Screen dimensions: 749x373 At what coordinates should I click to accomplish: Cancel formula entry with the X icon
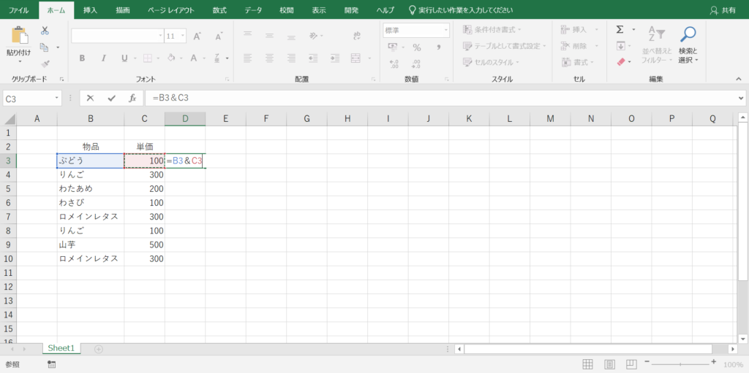(x=90, y=98)
